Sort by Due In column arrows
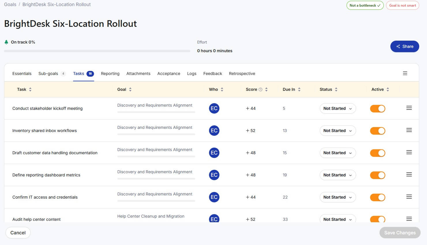This screenshot has height=245, width=427. click(299, 89)
